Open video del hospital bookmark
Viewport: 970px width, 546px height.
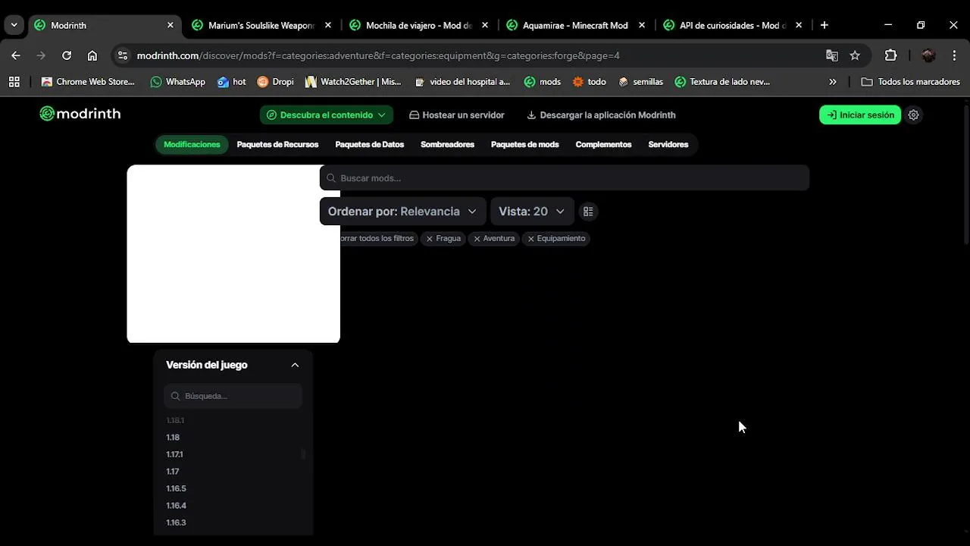tap(462, 81)
